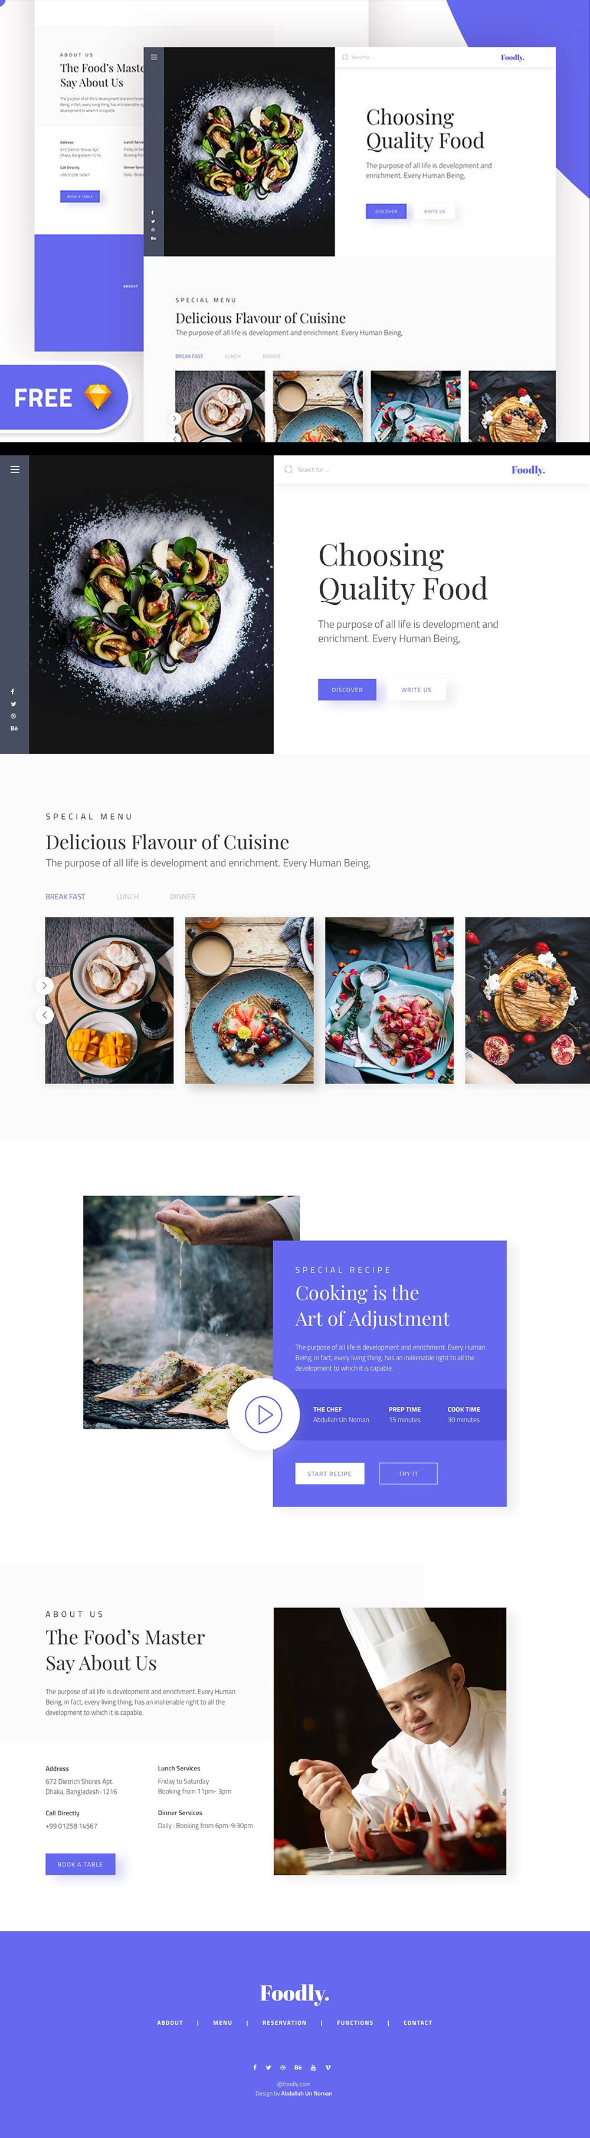This screenshot has width=590, height=2138.
Task: Open the hamburger menu in dark sidebar
Action: (x=14, y=469)
